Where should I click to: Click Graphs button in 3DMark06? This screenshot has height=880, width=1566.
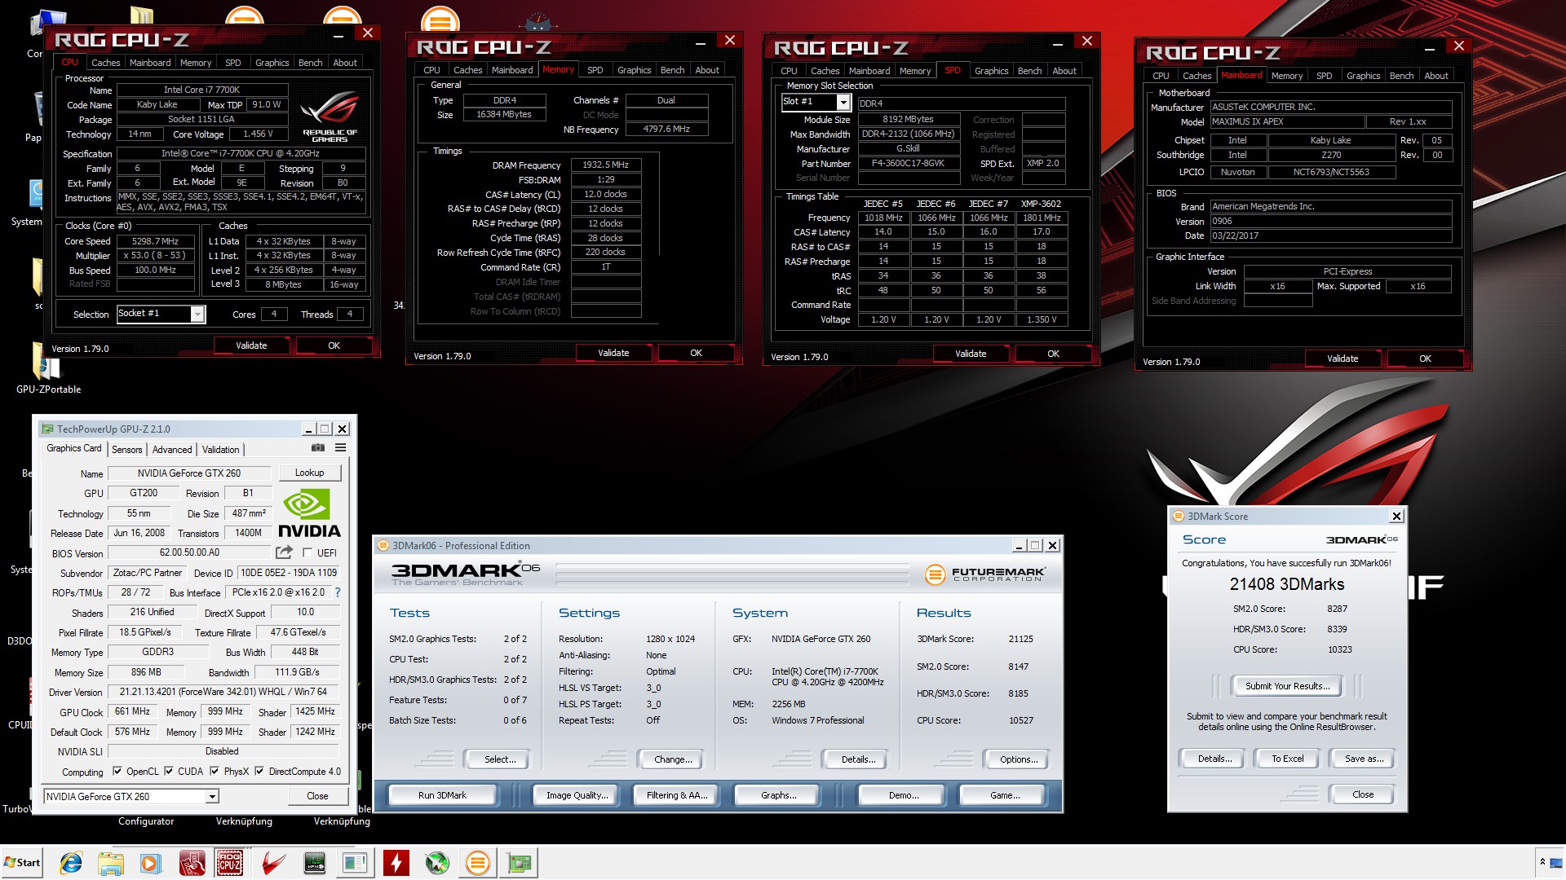coord(778,795)
